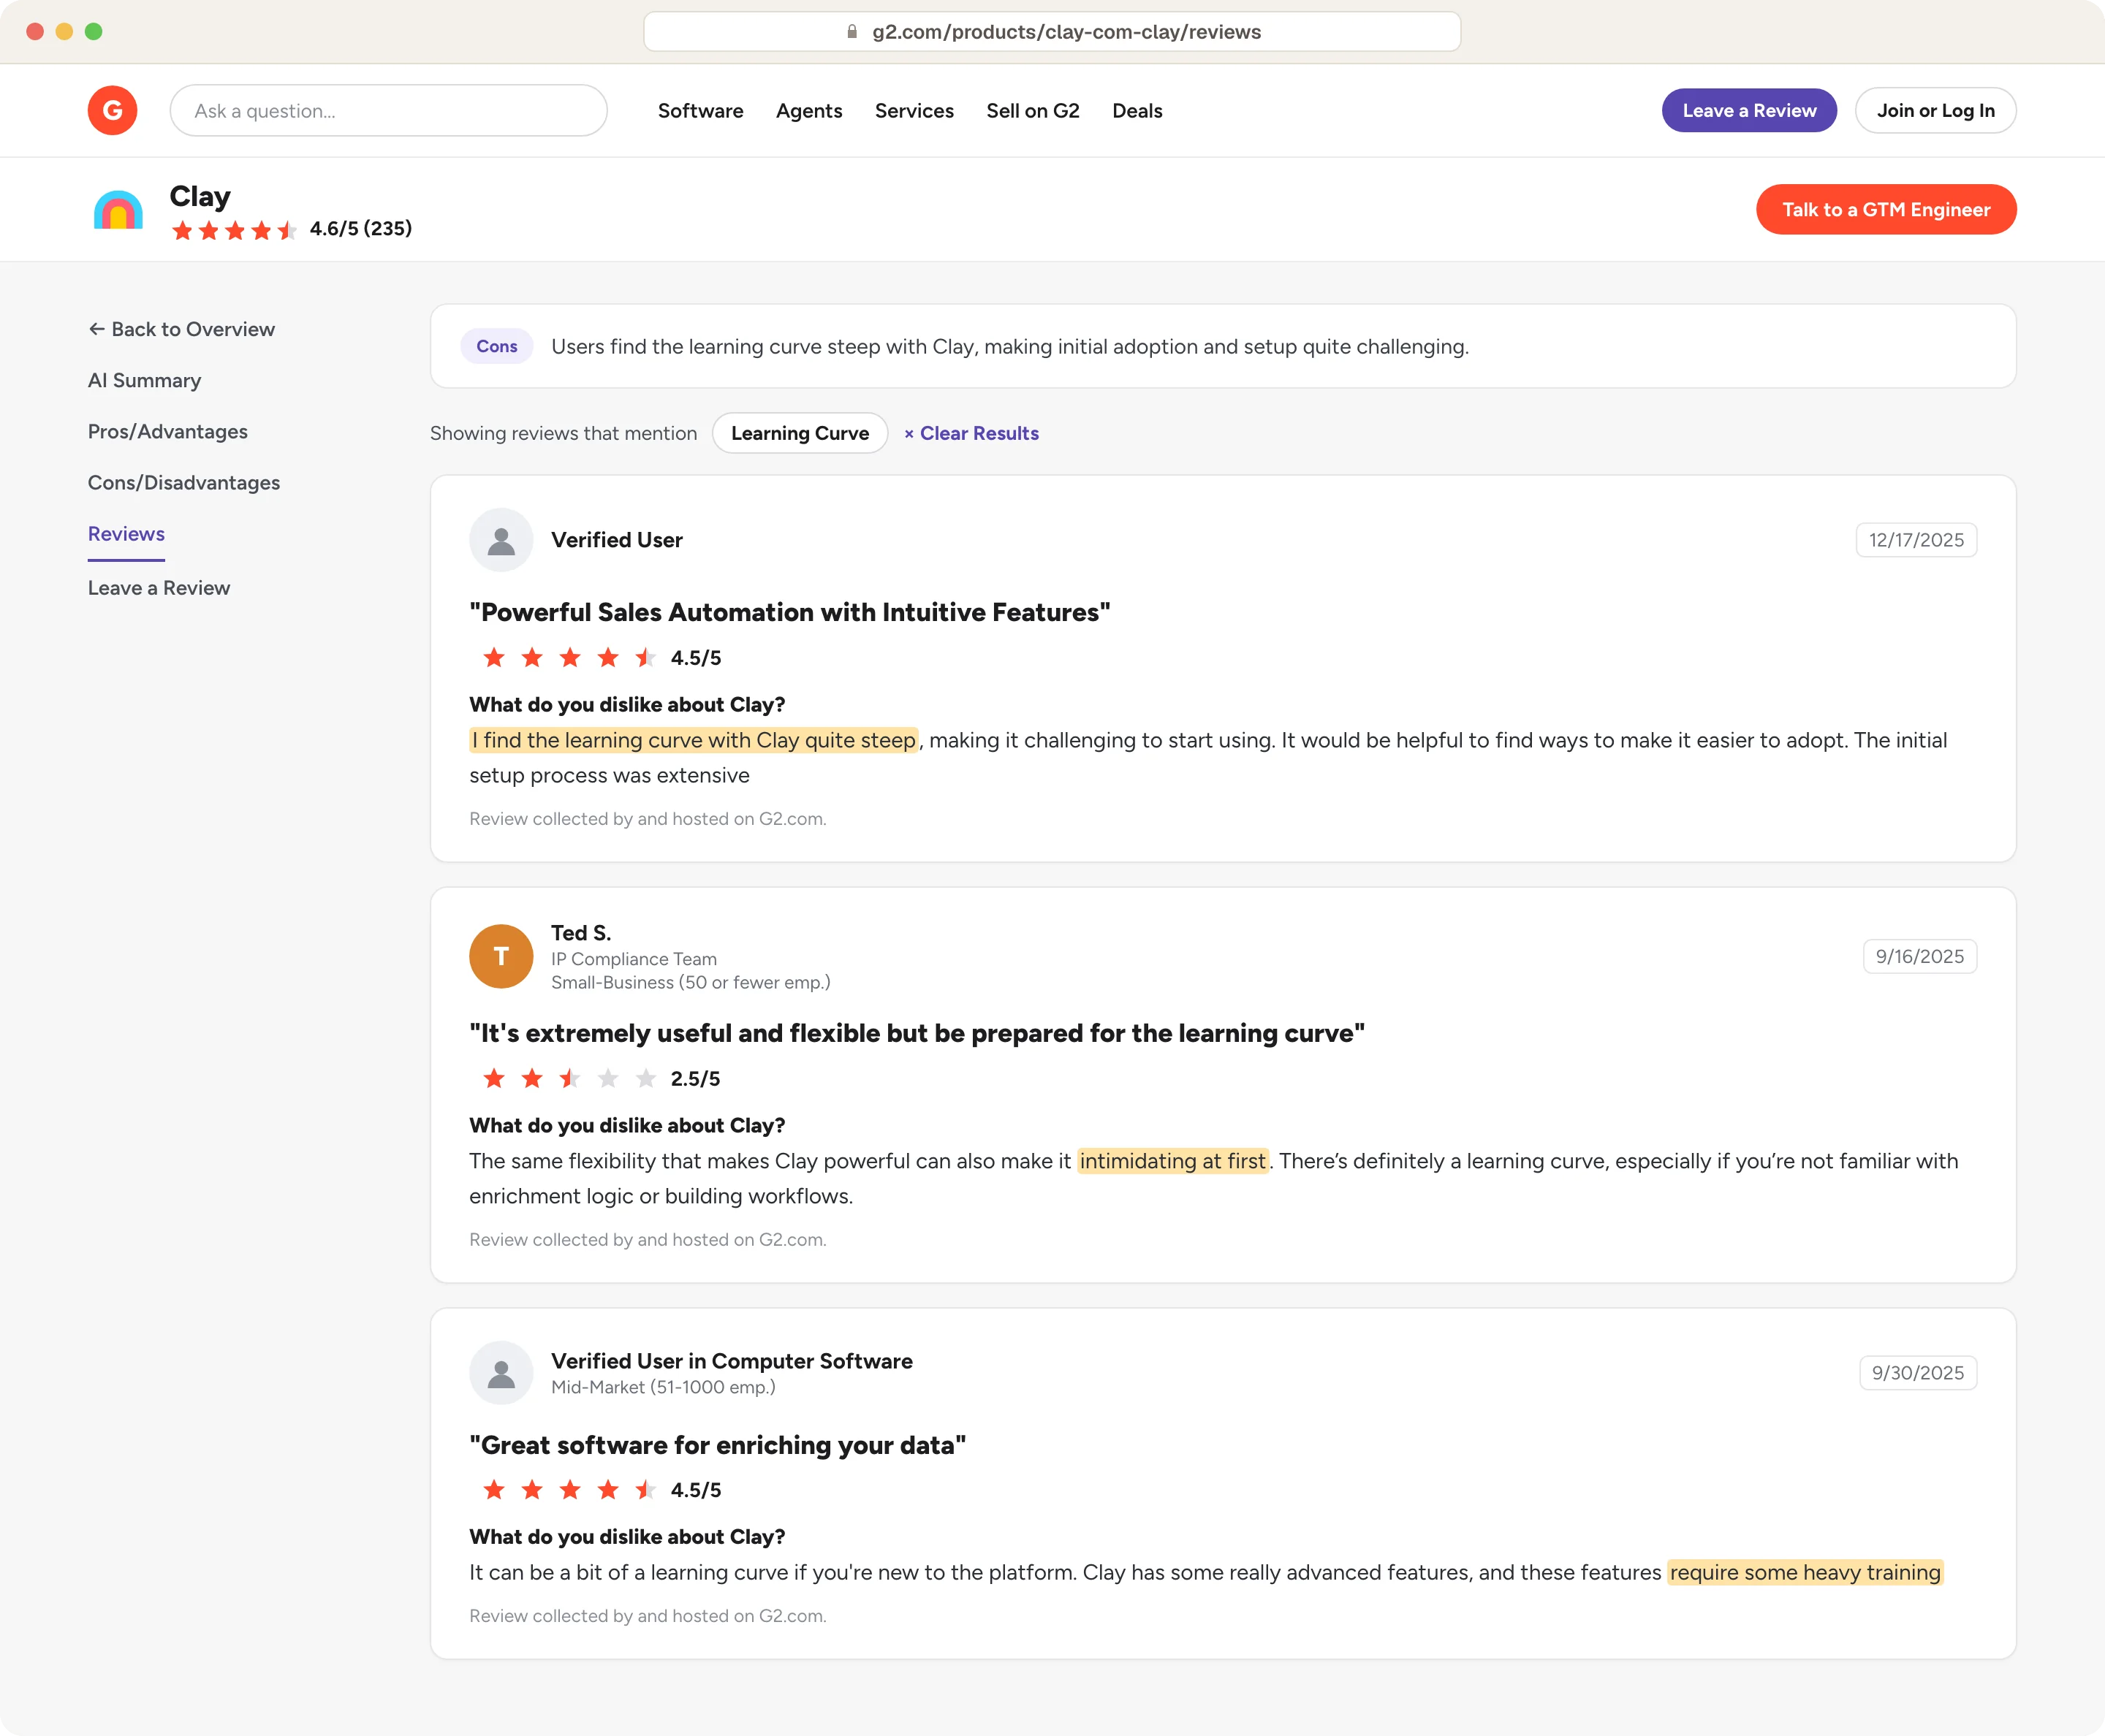
Task: Open Cons/Disadvantages section
Action: 184,482
